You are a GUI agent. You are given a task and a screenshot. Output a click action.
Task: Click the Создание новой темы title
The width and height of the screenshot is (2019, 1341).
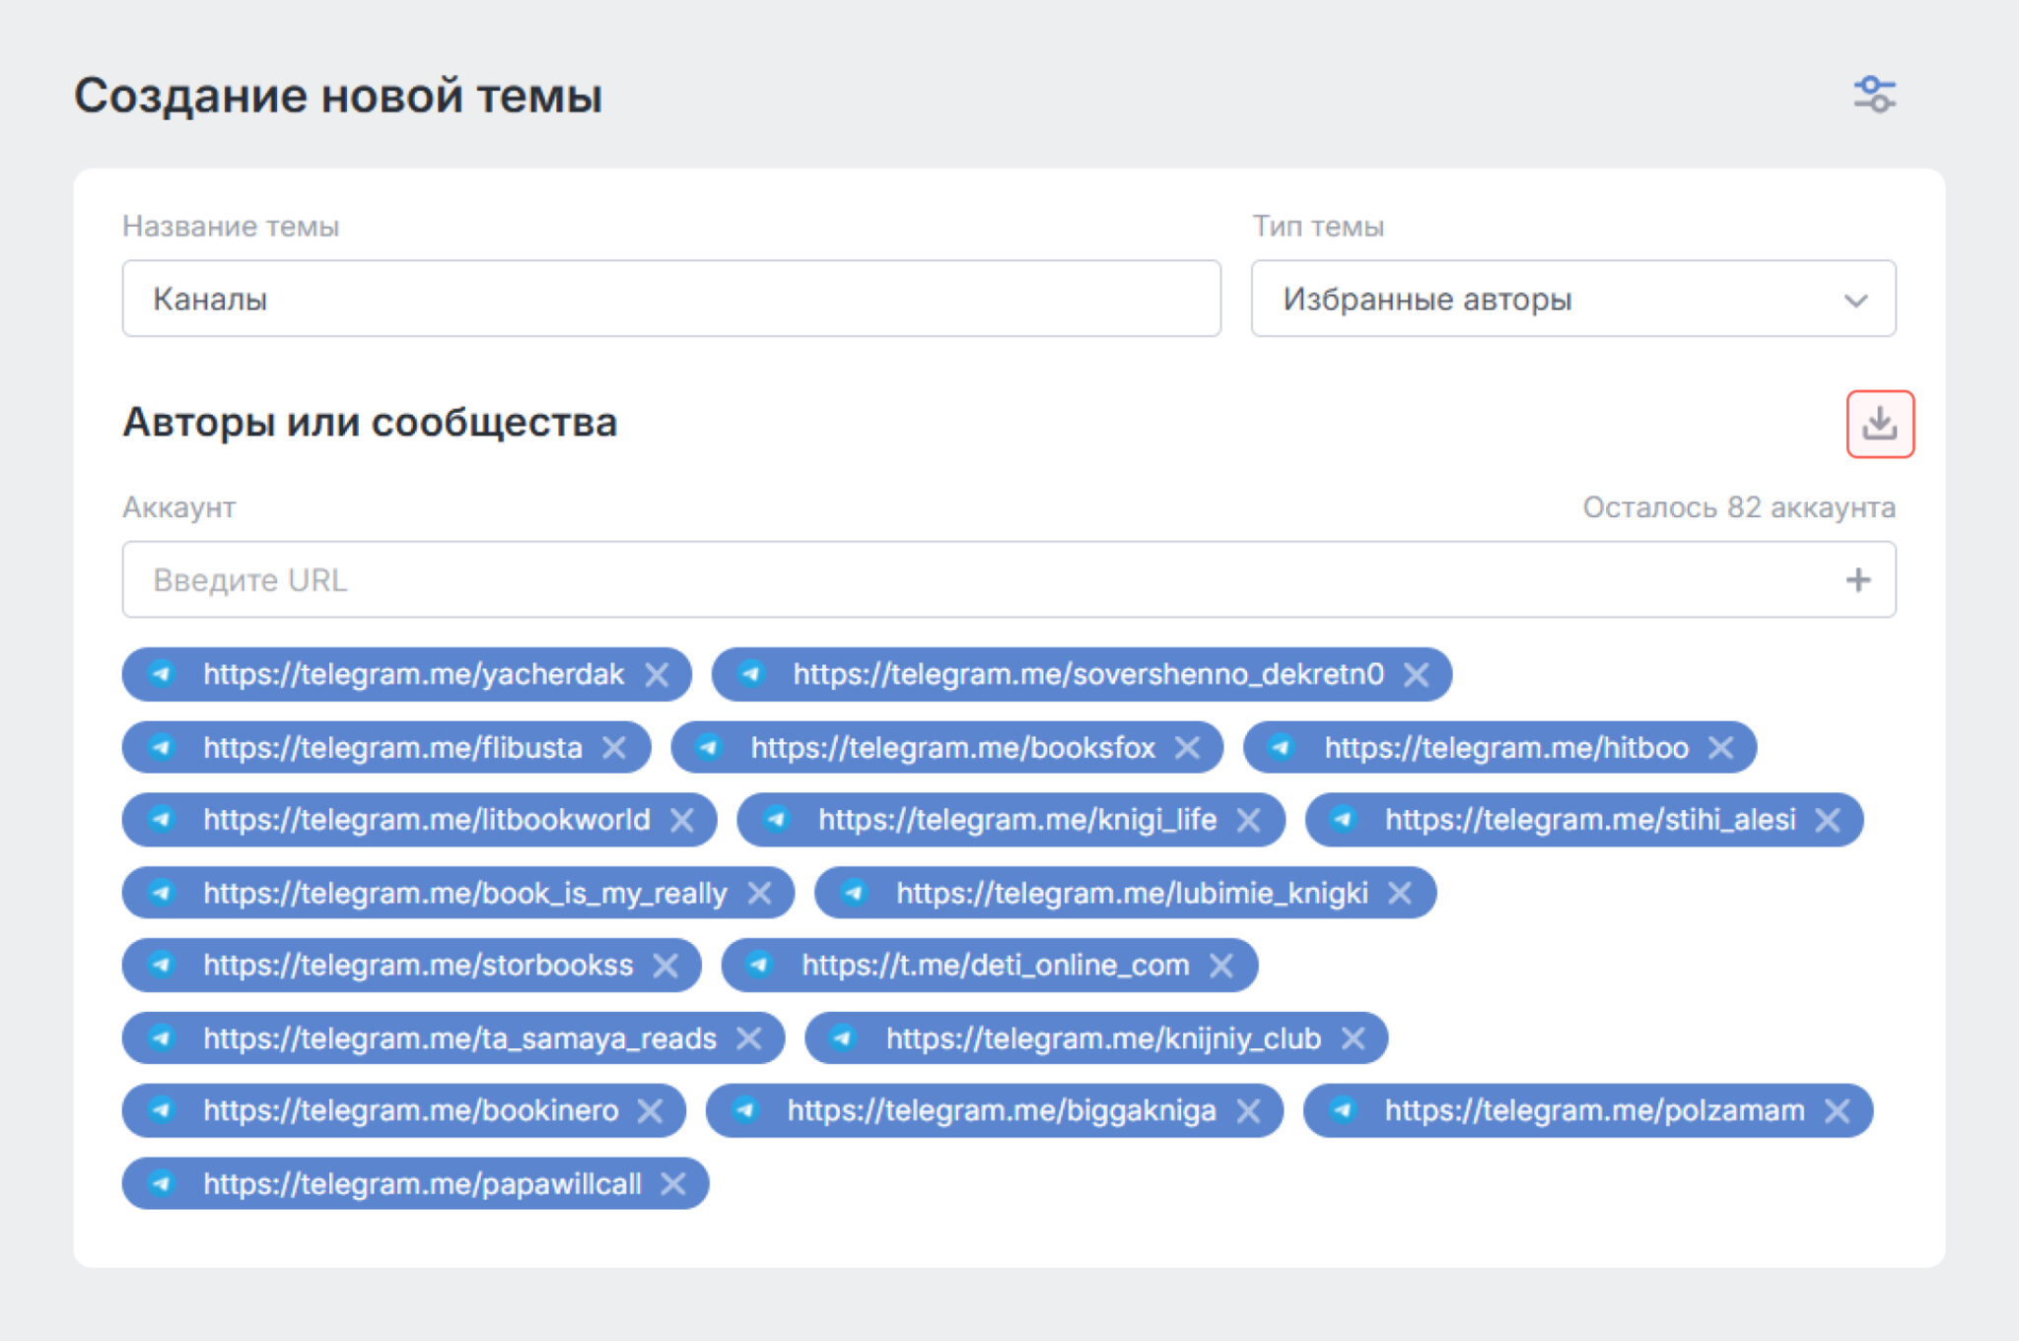pyautogui.click(x=338, y=96)
